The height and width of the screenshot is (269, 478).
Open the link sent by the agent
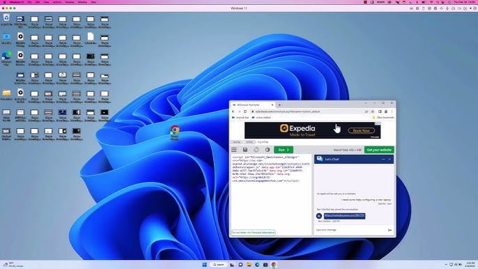point(344,215)
